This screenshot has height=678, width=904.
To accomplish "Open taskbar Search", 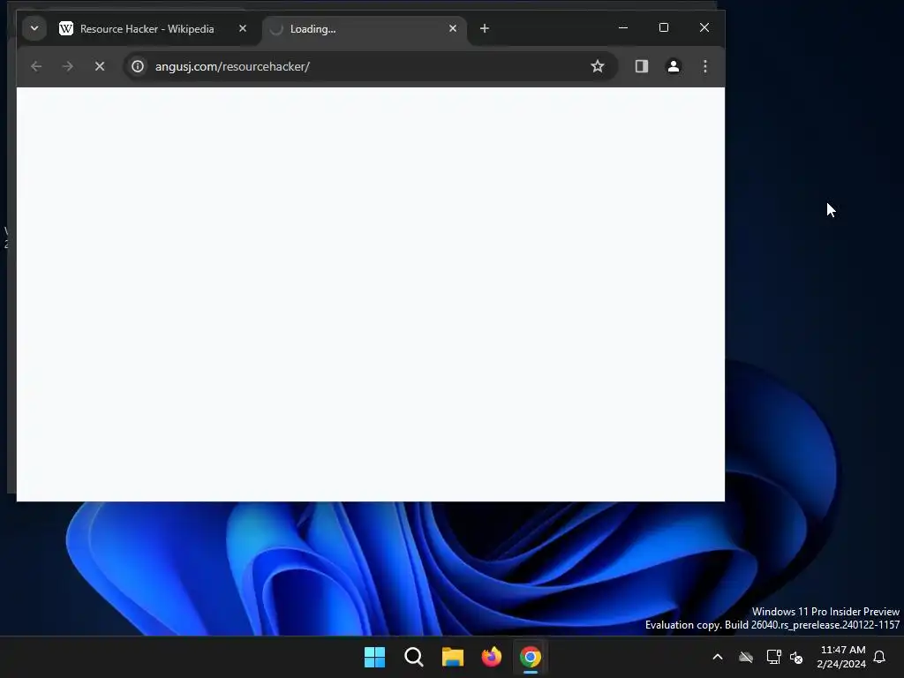I will 414,657.
